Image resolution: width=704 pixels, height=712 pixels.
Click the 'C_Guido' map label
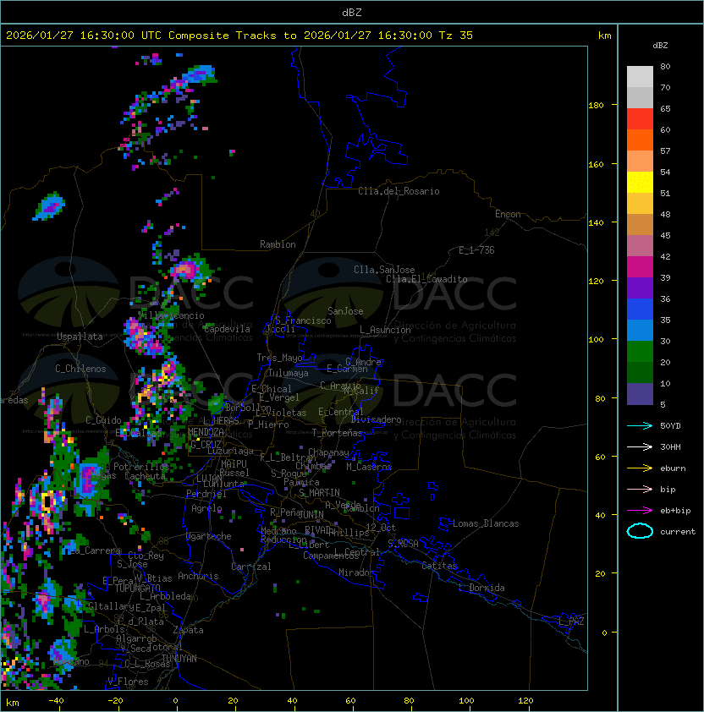103,420
